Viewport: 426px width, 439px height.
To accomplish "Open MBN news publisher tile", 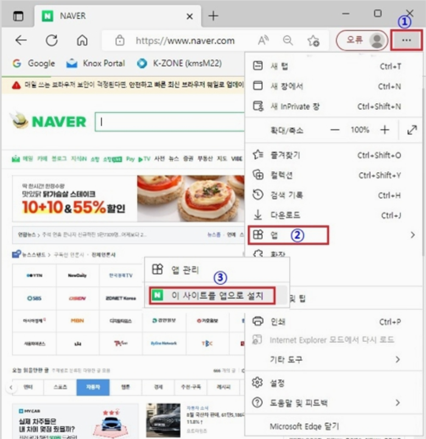I will click(x=77, y=321).
